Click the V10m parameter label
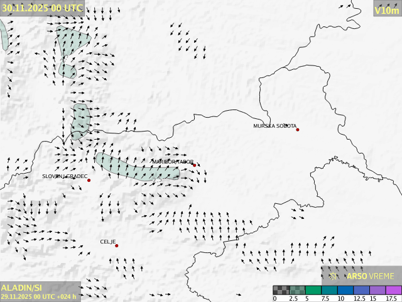Image resolution: width=402 pixels, height=302 pixels. click(x=386, y=9)
